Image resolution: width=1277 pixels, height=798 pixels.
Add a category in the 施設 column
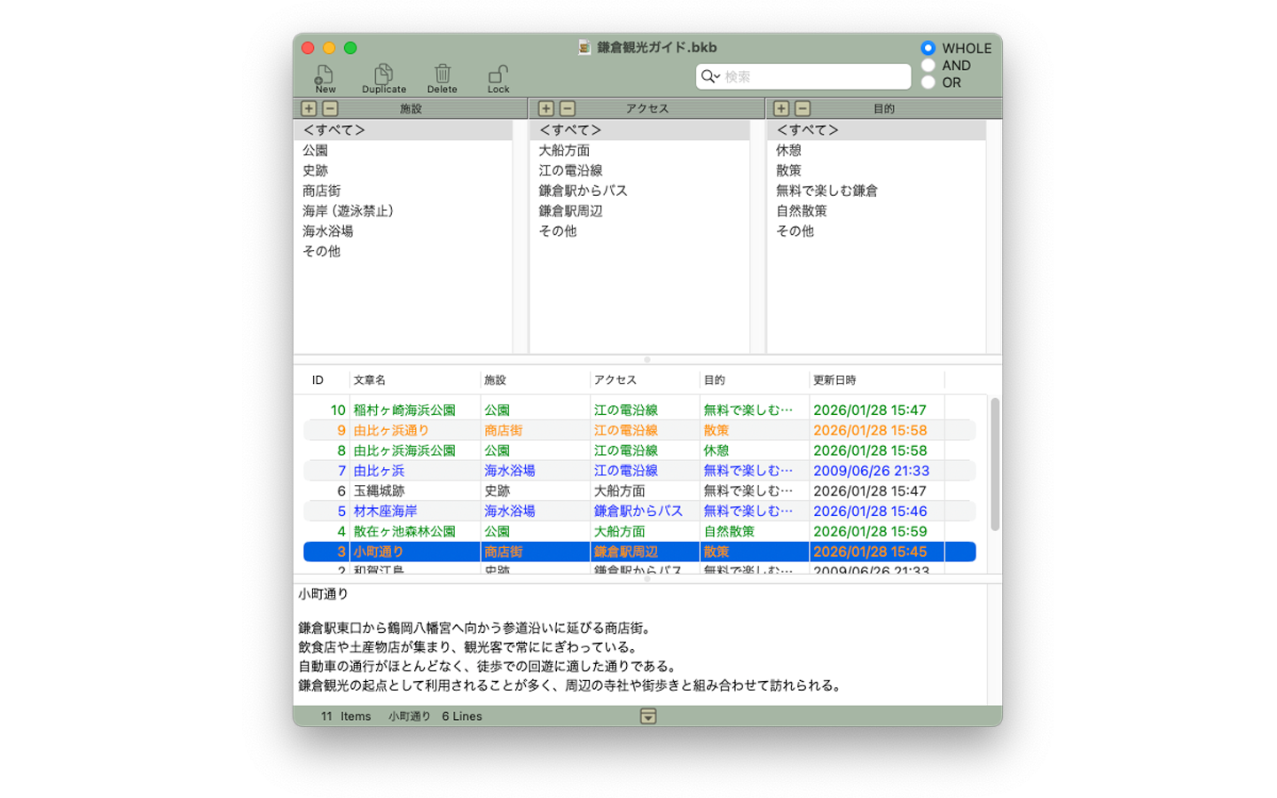coord(309,108)
